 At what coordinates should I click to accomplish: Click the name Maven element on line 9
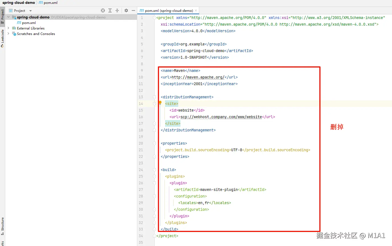[x=180, y=71]
